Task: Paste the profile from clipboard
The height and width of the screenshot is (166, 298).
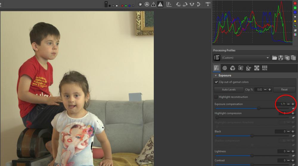Action: [293, 58]
